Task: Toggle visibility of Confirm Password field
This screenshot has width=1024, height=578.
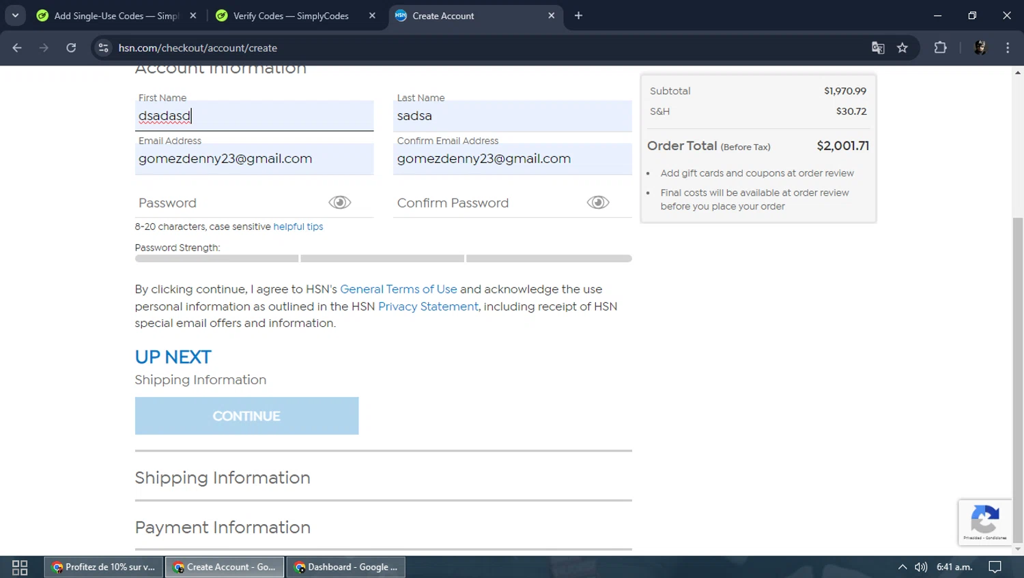Action: coord(598,203)
